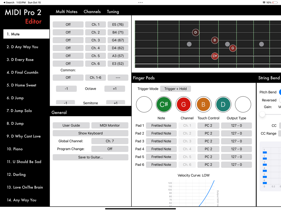This screenshot has width=281, height=211.
Task: Open the Tuning tab
Action: tap(113, 12)
